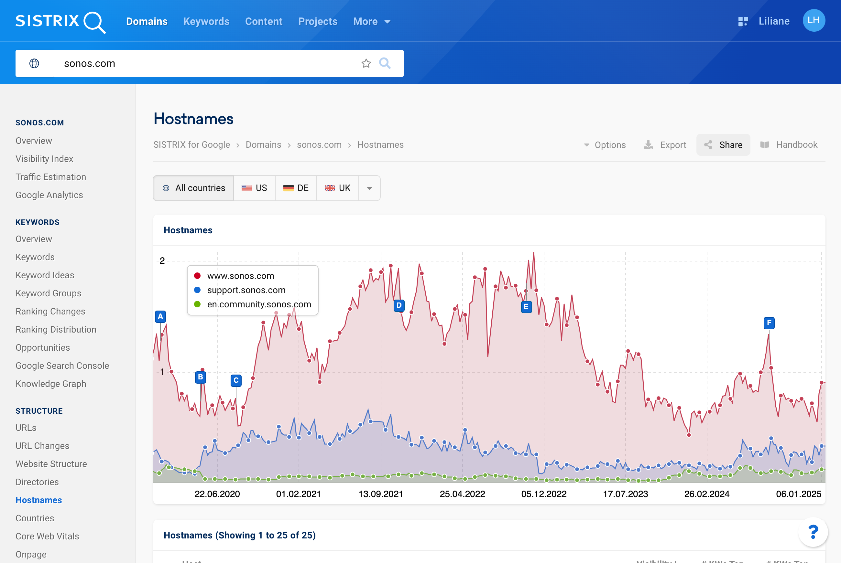Open Google Analytics in sidebar
Viewport: 841px width, 563px height.
[49, 195]
